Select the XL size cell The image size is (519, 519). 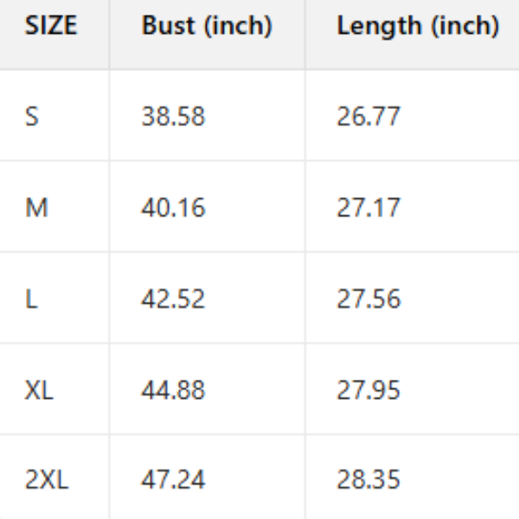point(39,389)
